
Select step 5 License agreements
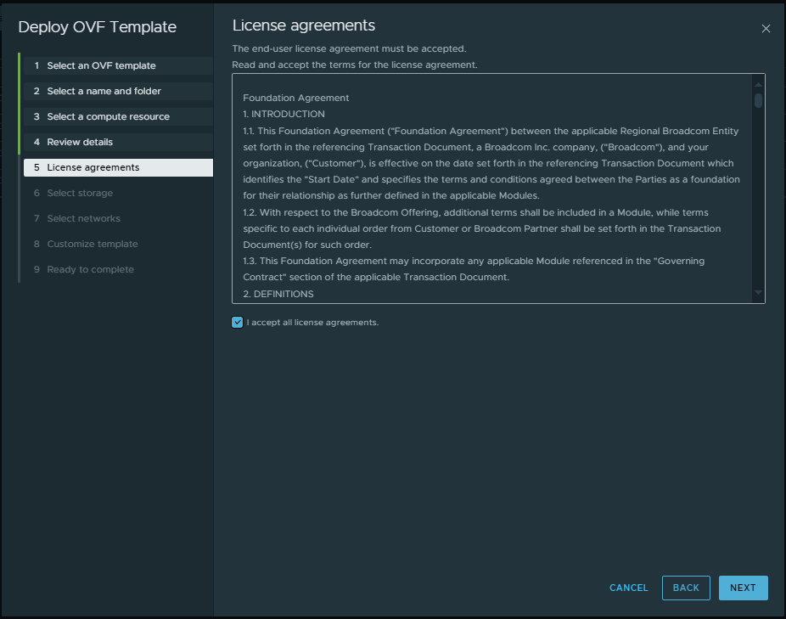93,167
